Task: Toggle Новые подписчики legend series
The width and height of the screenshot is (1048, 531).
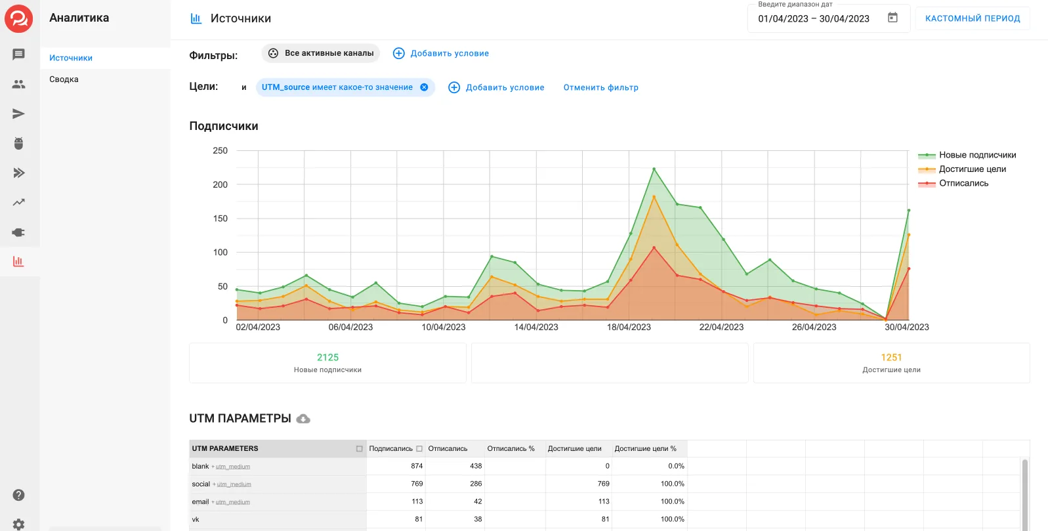Action: (x=967, y=155)
